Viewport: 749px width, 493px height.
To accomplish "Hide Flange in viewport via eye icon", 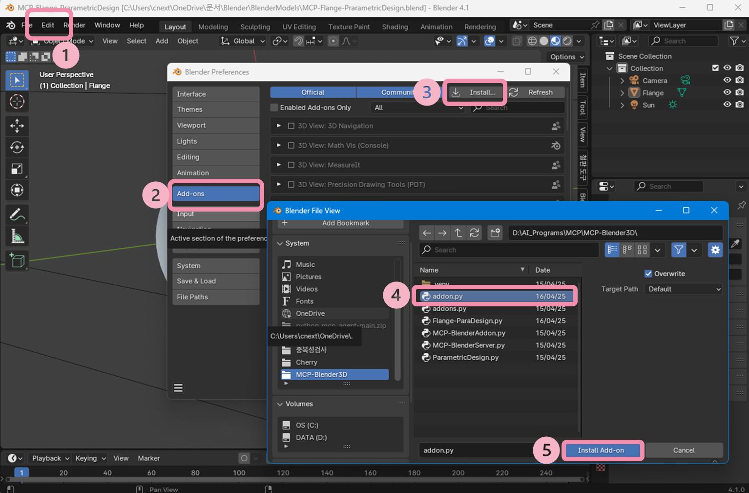I will click(x=727, y=93).
